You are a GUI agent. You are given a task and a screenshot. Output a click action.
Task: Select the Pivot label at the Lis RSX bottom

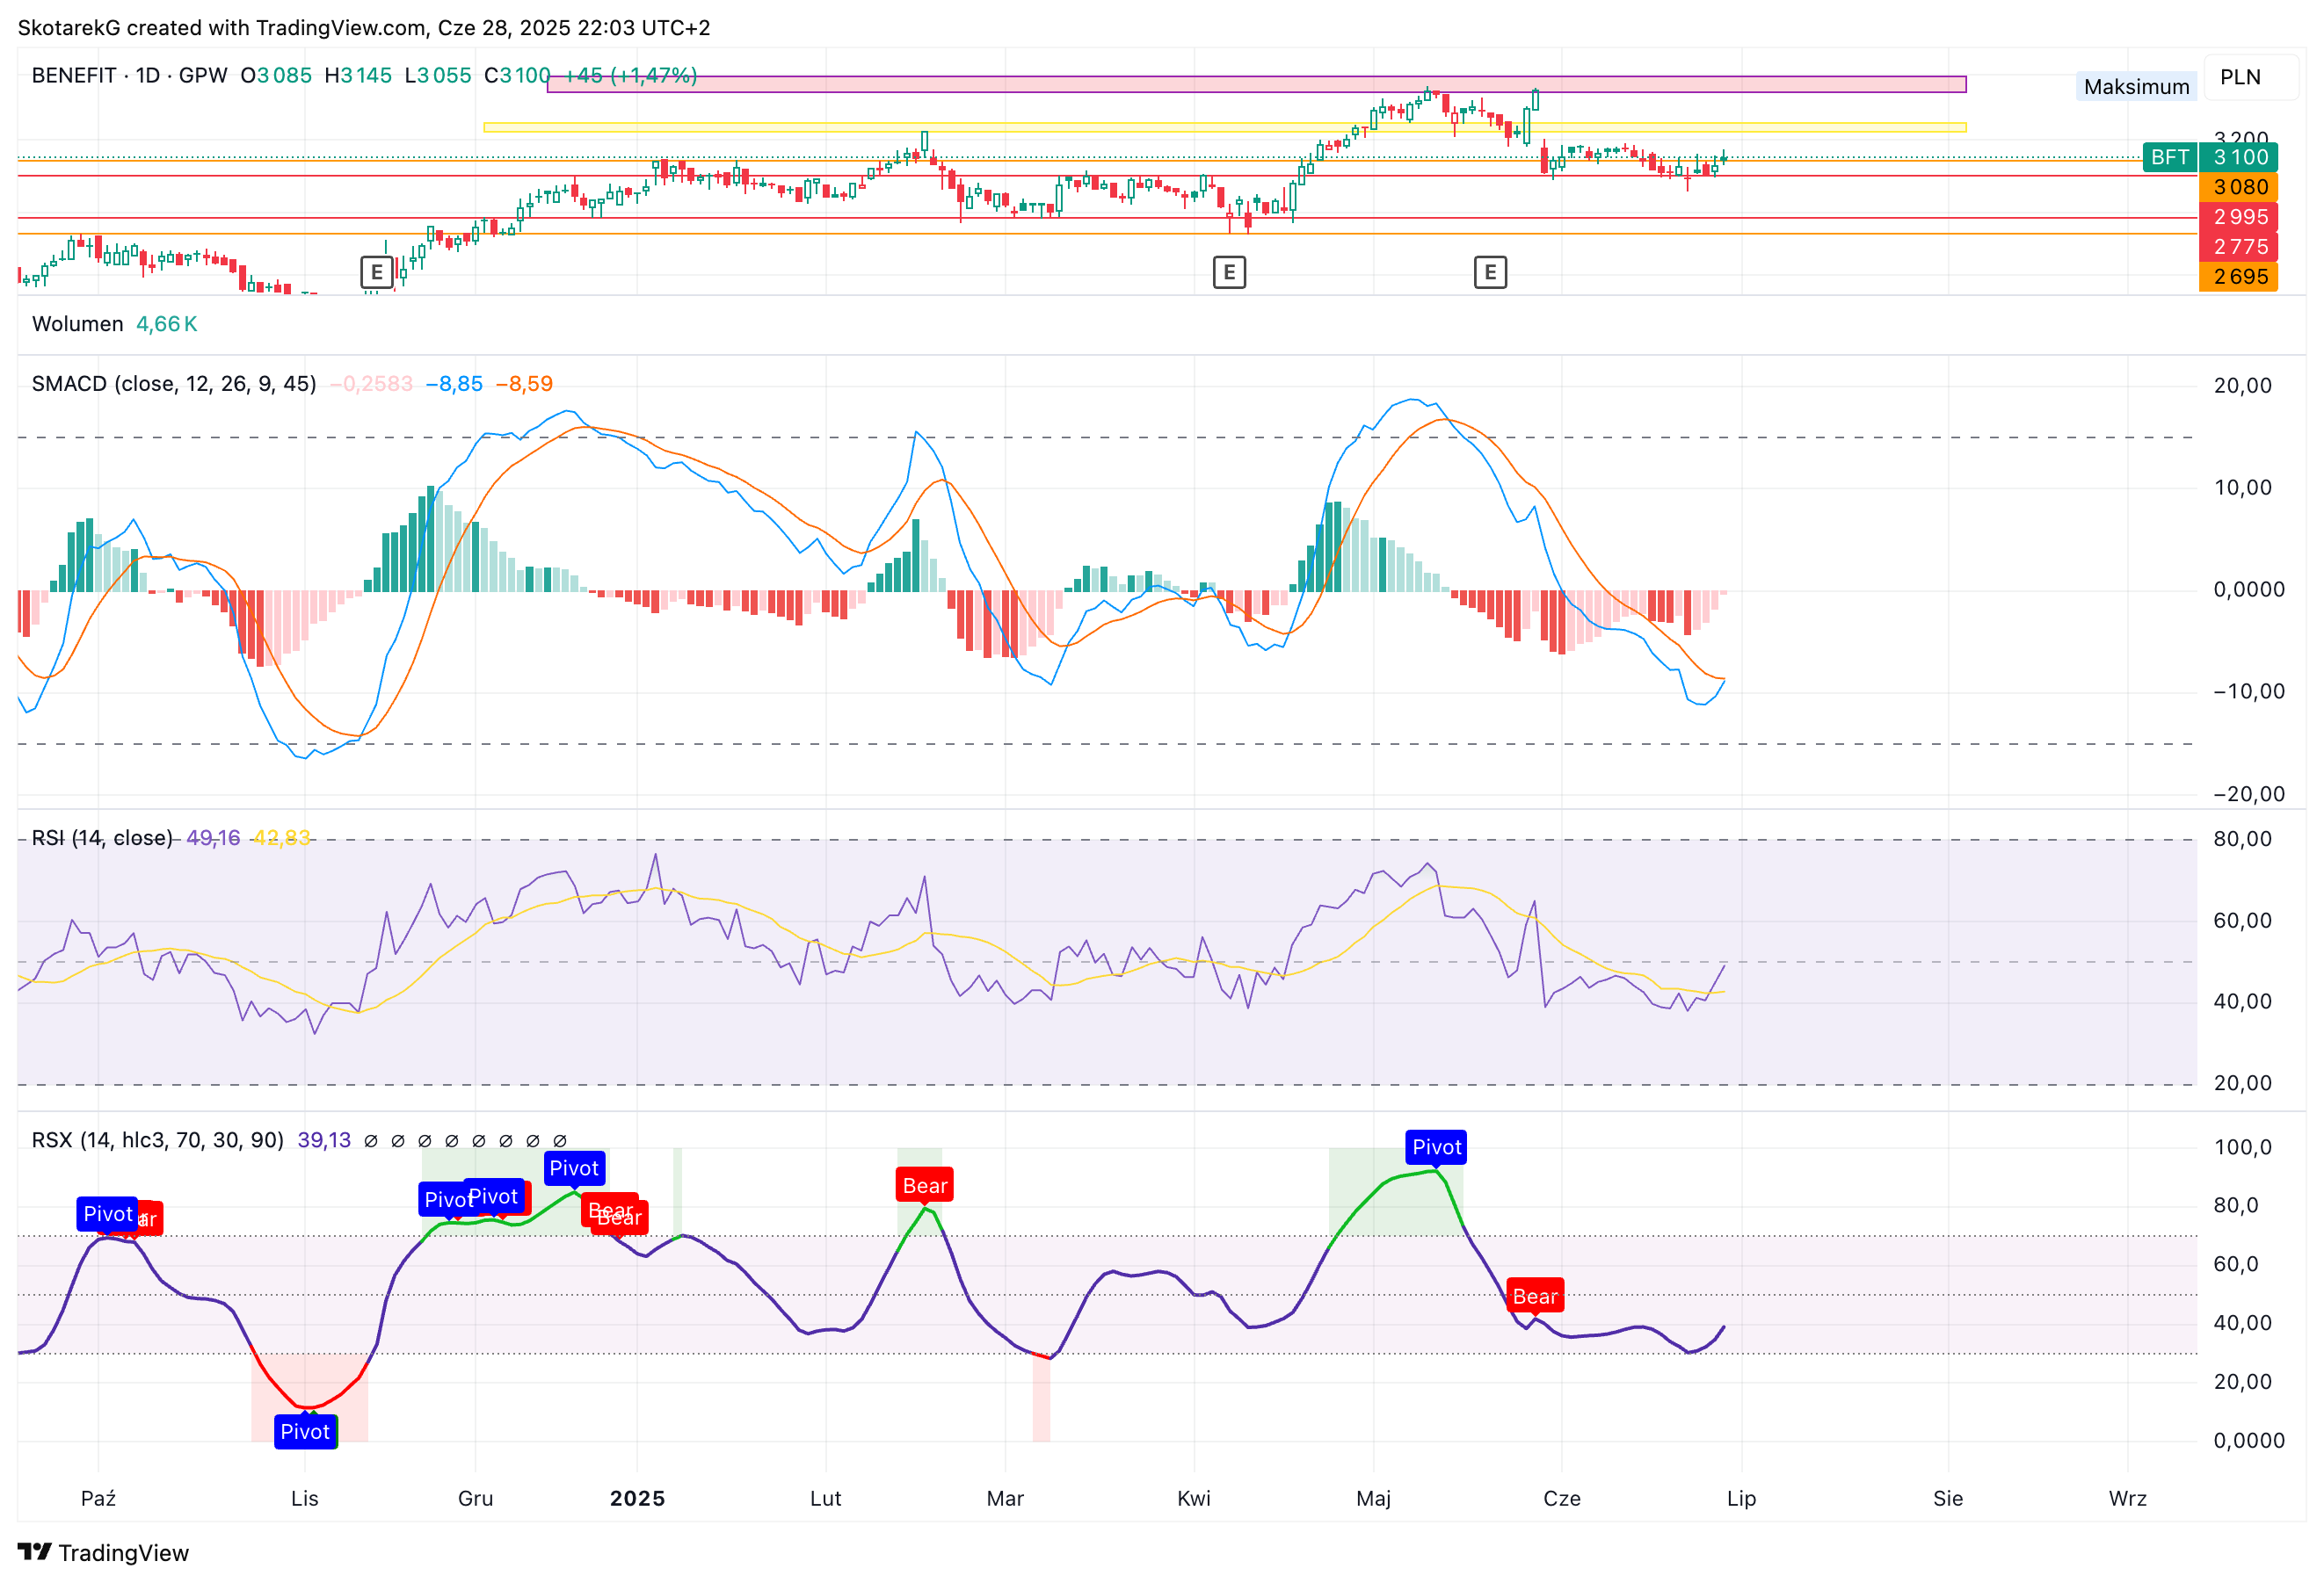(305, 1431)
